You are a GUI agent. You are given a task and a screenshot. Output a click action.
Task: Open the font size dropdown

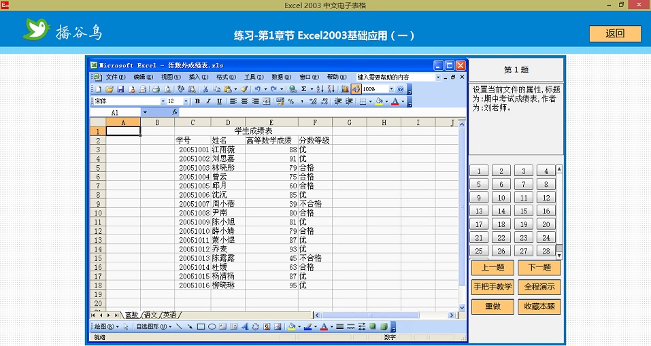coord(186,101)
